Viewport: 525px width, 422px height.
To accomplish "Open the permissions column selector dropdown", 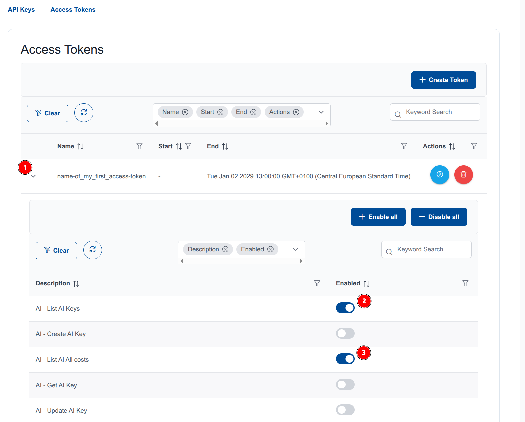I will (x=295, y=249).
